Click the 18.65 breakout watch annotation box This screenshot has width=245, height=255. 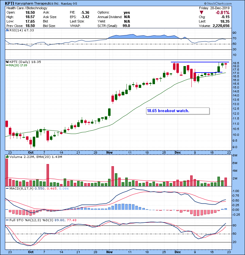tap(178, 111)
